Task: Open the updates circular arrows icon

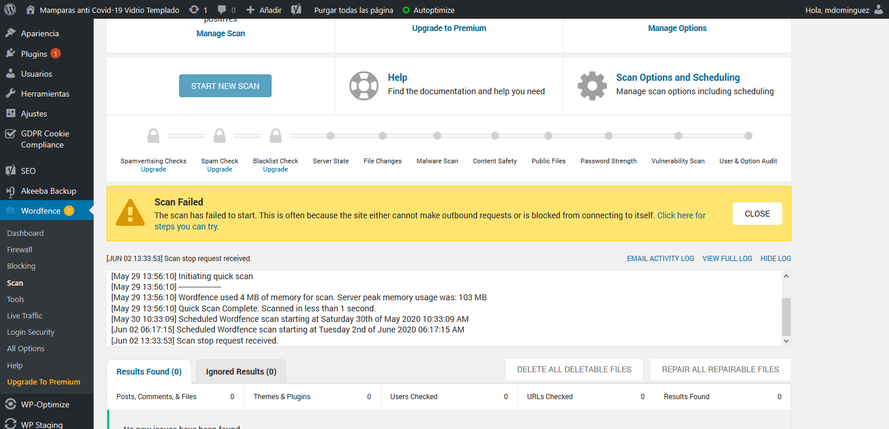Action: click(194, 10)
